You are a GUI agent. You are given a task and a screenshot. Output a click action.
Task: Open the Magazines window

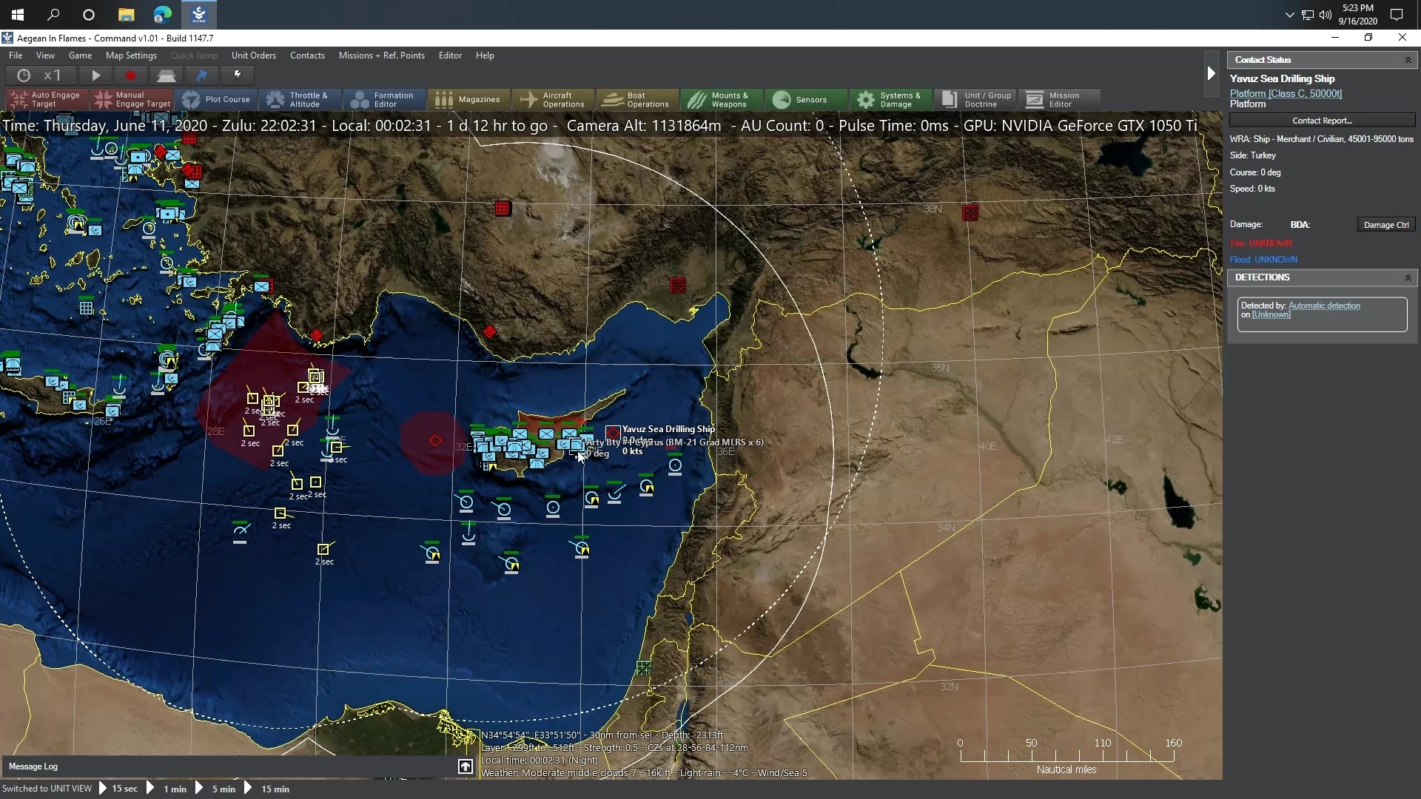(469, 99)
